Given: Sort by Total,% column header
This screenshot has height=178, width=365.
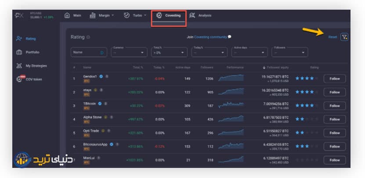Looking at the screenshot, I should (x=138, y=67).
